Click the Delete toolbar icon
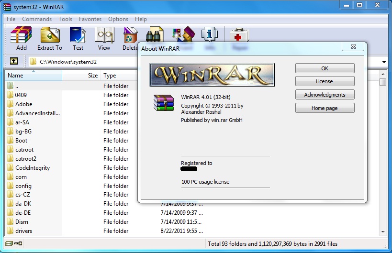The width and height of the screenshot is (392, 253). [x=131, y=34]
